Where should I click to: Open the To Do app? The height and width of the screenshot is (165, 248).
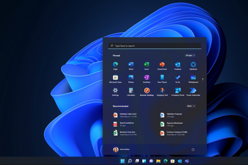[178, 79]
